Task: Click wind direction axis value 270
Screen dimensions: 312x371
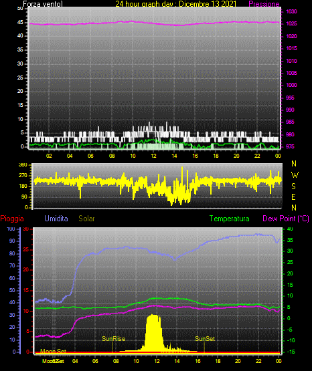Action: [x=23, y=176]
